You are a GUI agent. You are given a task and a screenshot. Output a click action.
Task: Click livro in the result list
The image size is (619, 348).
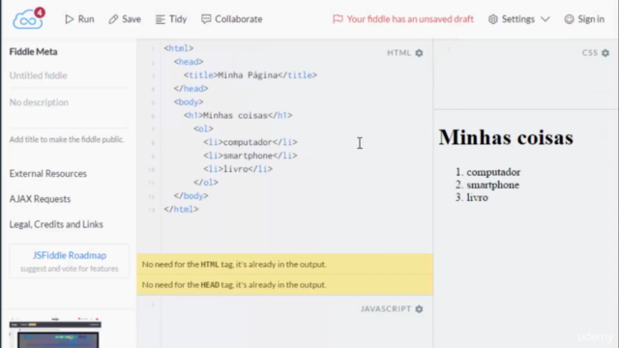coord(477,197)
